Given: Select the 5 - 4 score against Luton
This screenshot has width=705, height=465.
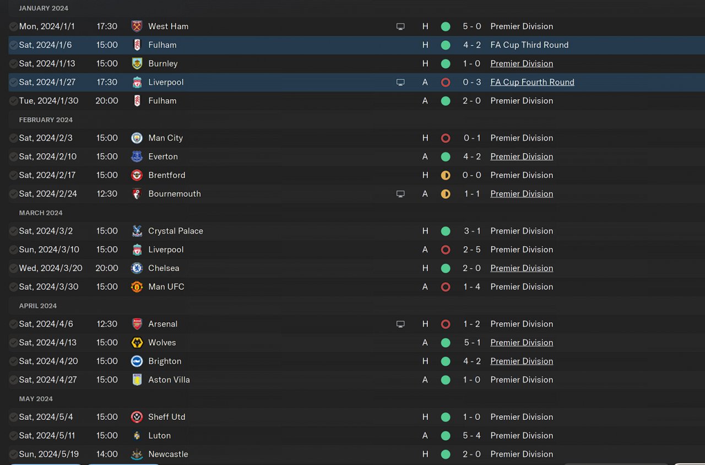Looking at the screenshot, I should [472, 436].
